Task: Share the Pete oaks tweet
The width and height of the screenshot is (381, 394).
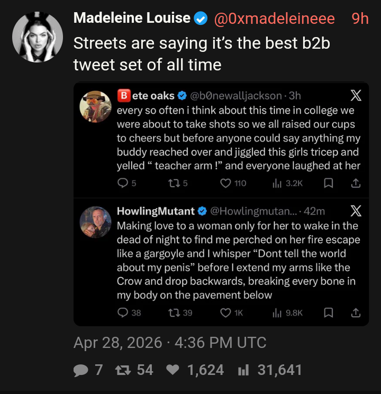Action: tap(356, 183)
